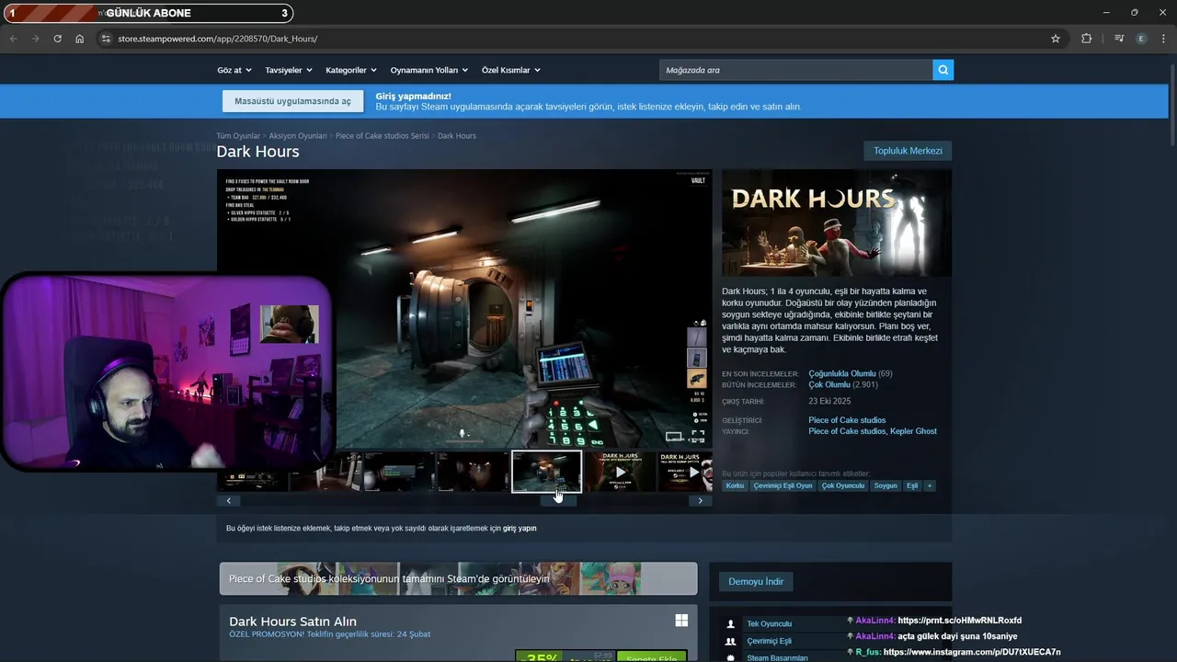This screenshot has height=662, width=1177.
Task: Reload the page with the refresh icon
Action: tap(57, 39)
